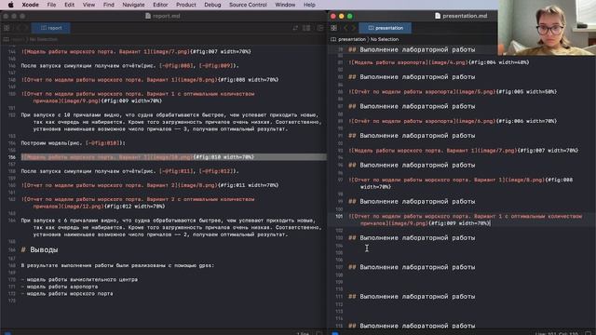Click line with image/12.png in report
Viewport: 596px width, 335px height.
coord(138,203)
